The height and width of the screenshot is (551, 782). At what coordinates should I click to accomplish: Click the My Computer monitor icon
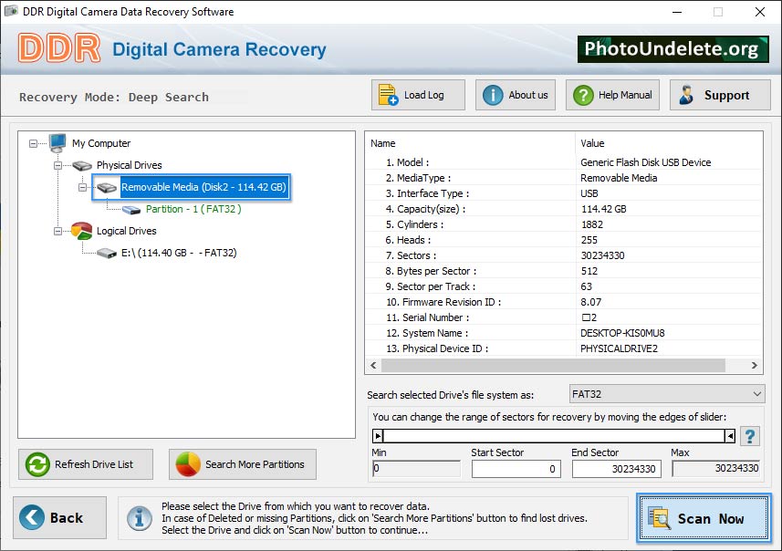coord(57,143)
